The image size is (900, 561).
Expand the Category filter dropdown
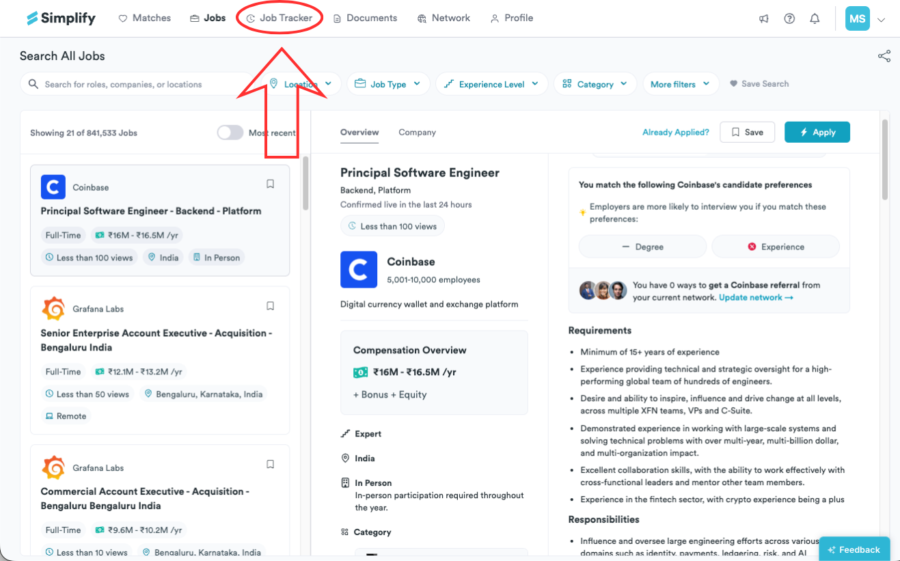(x=595, y=84)
